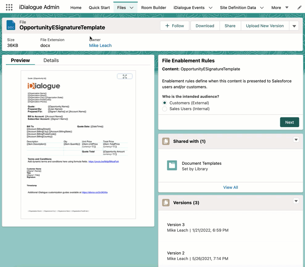Click the docx file extension value
The image size is (305, 267).
tap(45, 45)
